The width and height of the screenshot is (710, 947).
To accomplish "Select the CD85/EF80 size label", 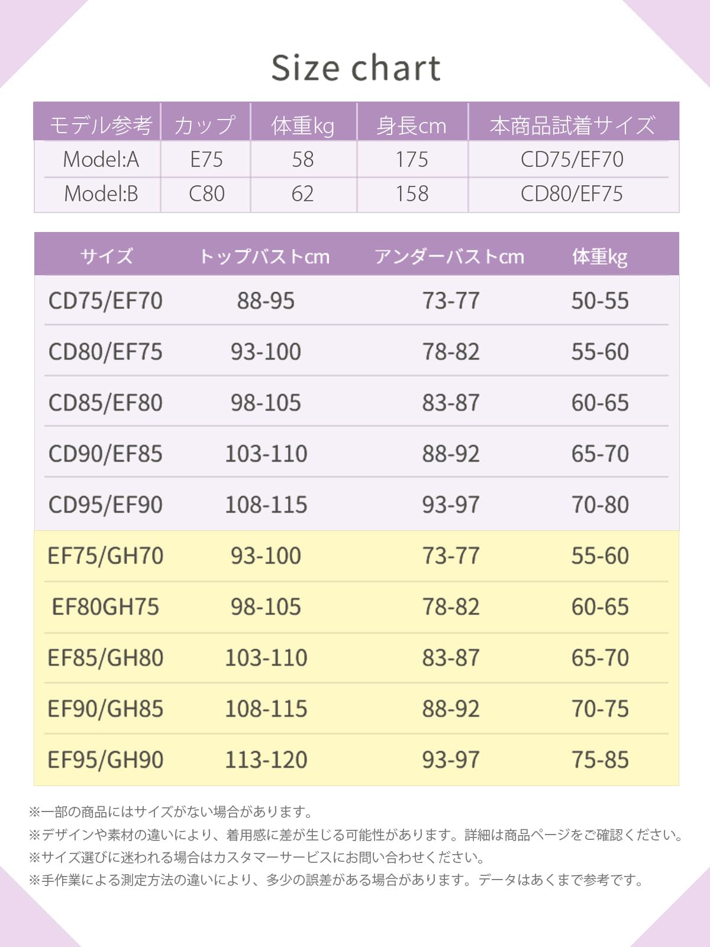I will tap(105, 402).
